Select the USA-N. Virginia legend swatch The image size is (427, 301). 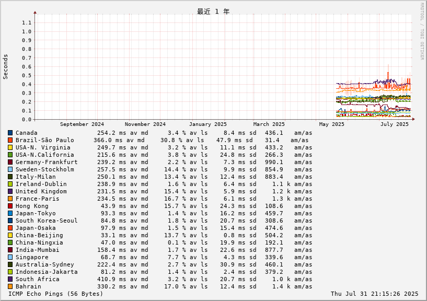(x=10, y=148)
